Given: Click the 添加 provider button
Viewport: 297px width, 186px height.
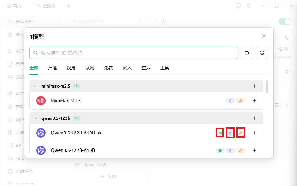Looking at the screenshot, I should 108,177.
